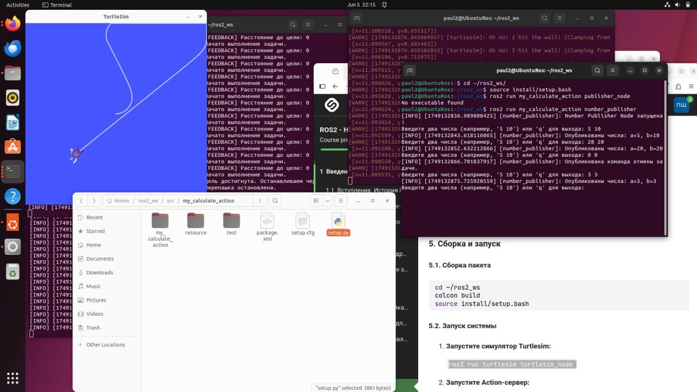Screen dimensions: 697x392
Task: Select Pictures in Files sidebar
Action: pyautogui.click(x=107, y=300)
